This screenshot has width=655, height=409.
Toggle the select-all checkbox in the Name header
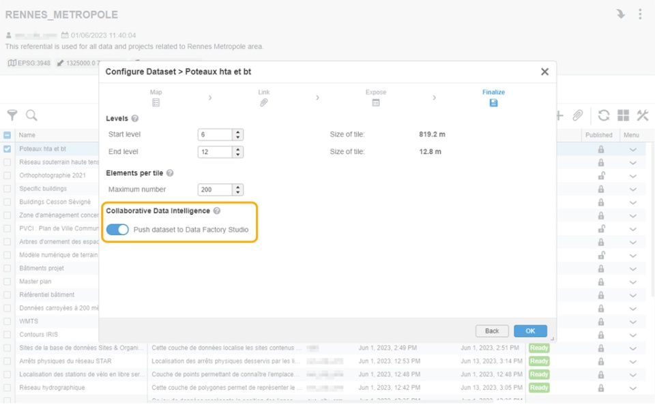(7, 135)
